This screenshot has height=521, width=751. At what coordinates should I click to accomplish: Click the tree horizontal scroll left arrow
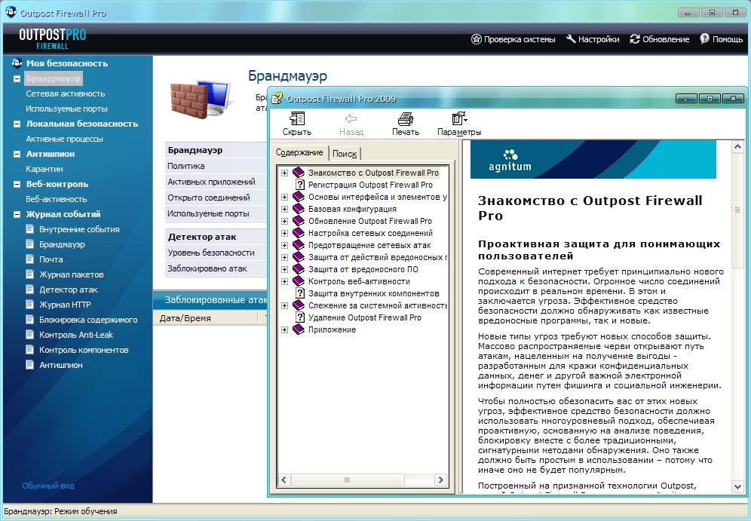tap(284, 480)
